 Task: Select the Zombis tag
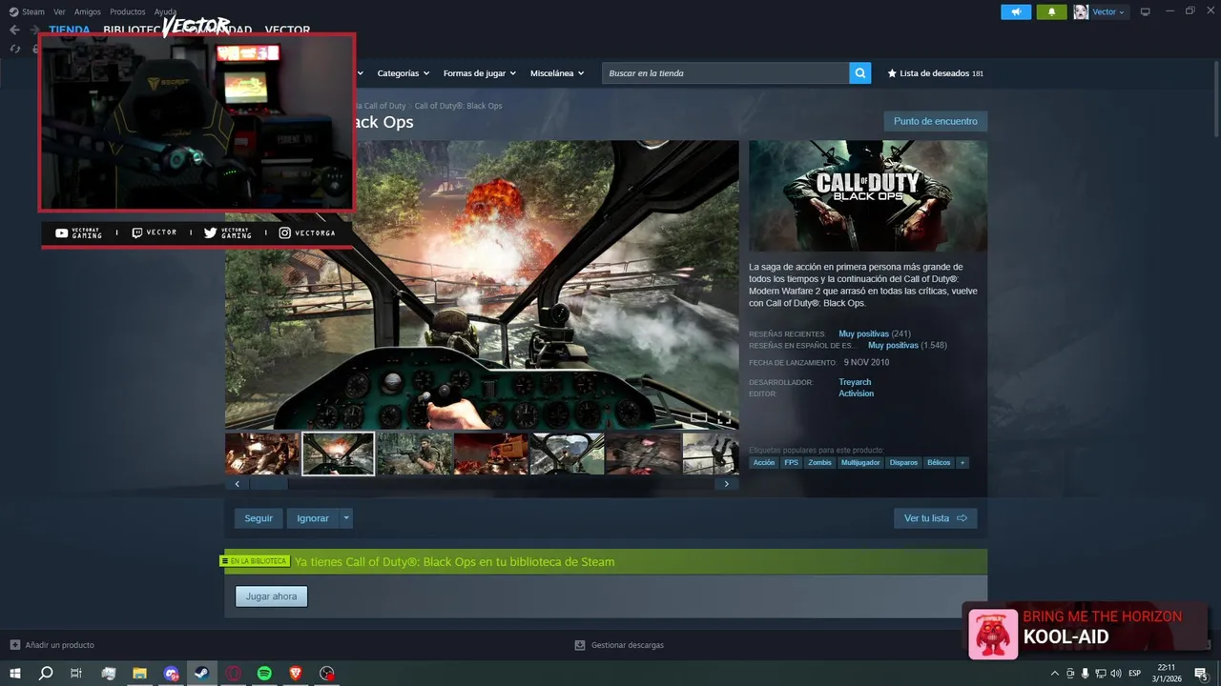[819, 463]
